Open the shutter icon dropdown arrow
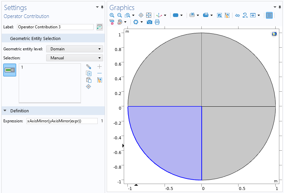Image resolution: width=284 pixels, height=193 pixels. 141,22
